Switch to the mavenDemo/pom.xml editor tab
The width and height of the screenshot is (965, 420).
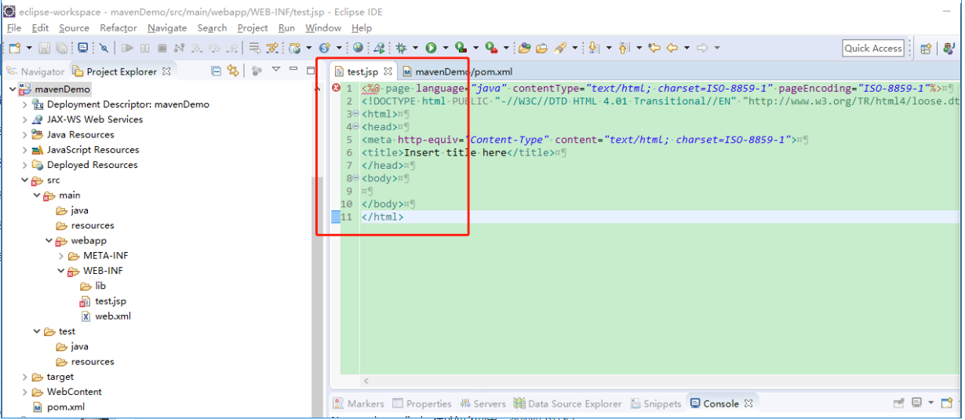456,71
